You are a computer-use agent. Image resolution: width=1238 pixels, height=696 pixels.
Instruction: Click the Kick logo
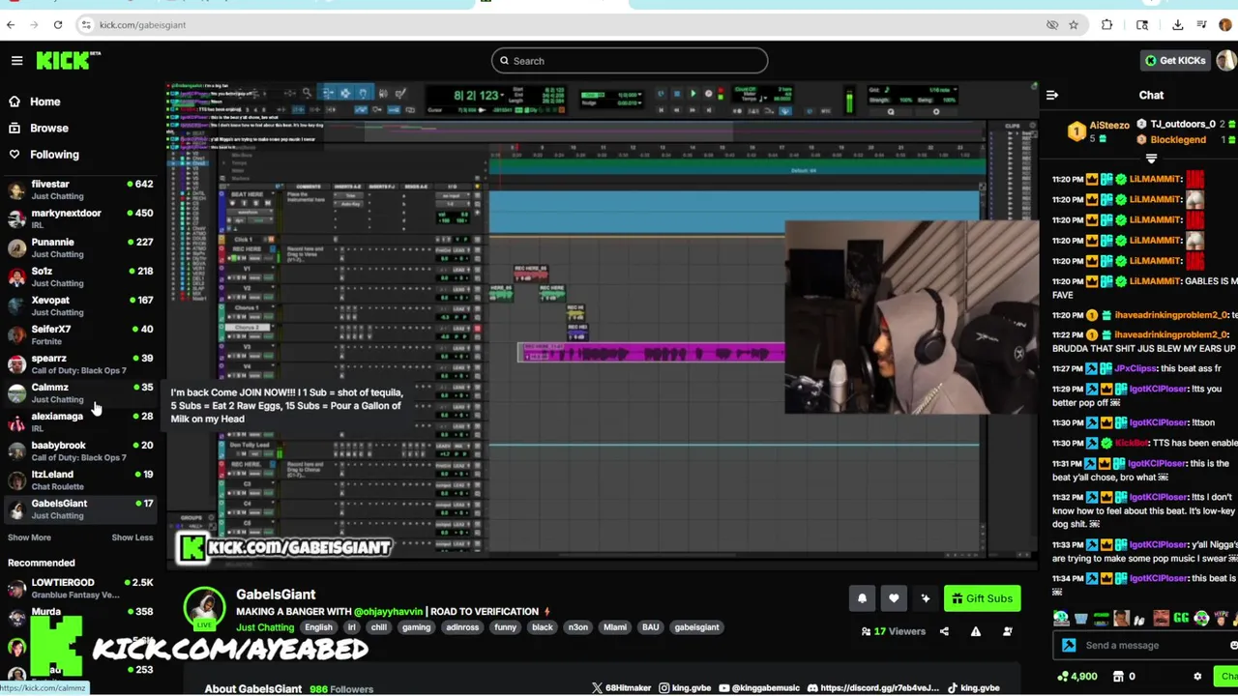[68, 60]
